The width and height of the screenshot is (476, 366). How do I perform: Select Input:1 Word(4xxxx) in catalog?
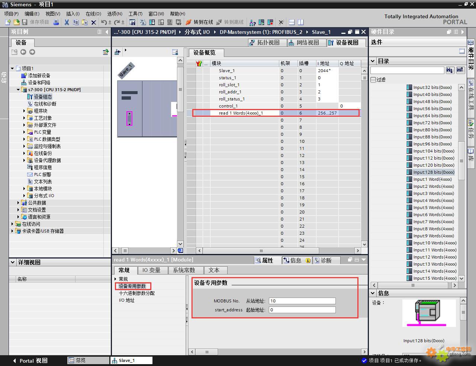[x=432, y=179]
